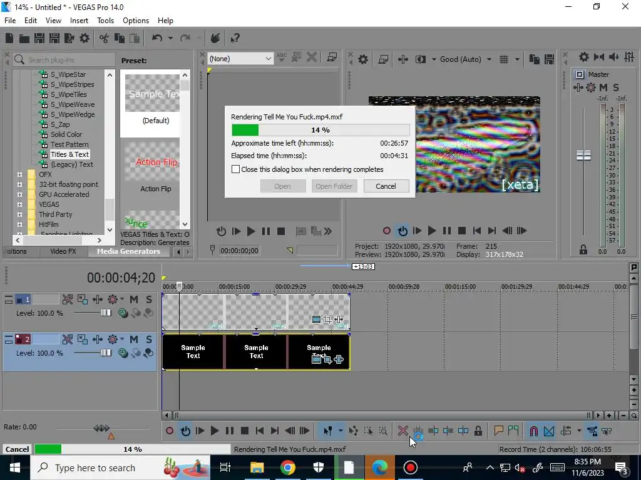641x480 pixels.
Task: Click Pause in the trimmer transport
Action: tap(265, 231)
